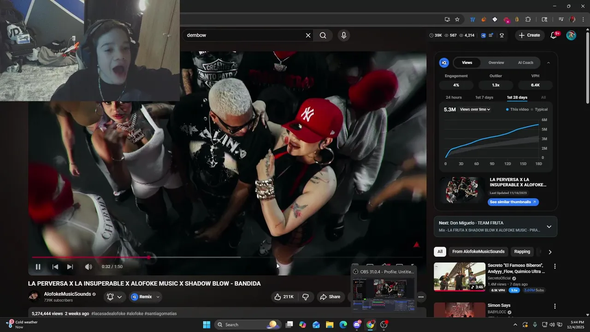Select From AlofokeMusicSounds chip
590x332 pixels.
coord(478,252)
